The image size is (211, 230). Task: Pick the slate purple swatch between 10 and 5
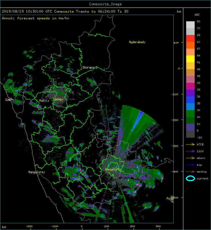click(190, 127)
